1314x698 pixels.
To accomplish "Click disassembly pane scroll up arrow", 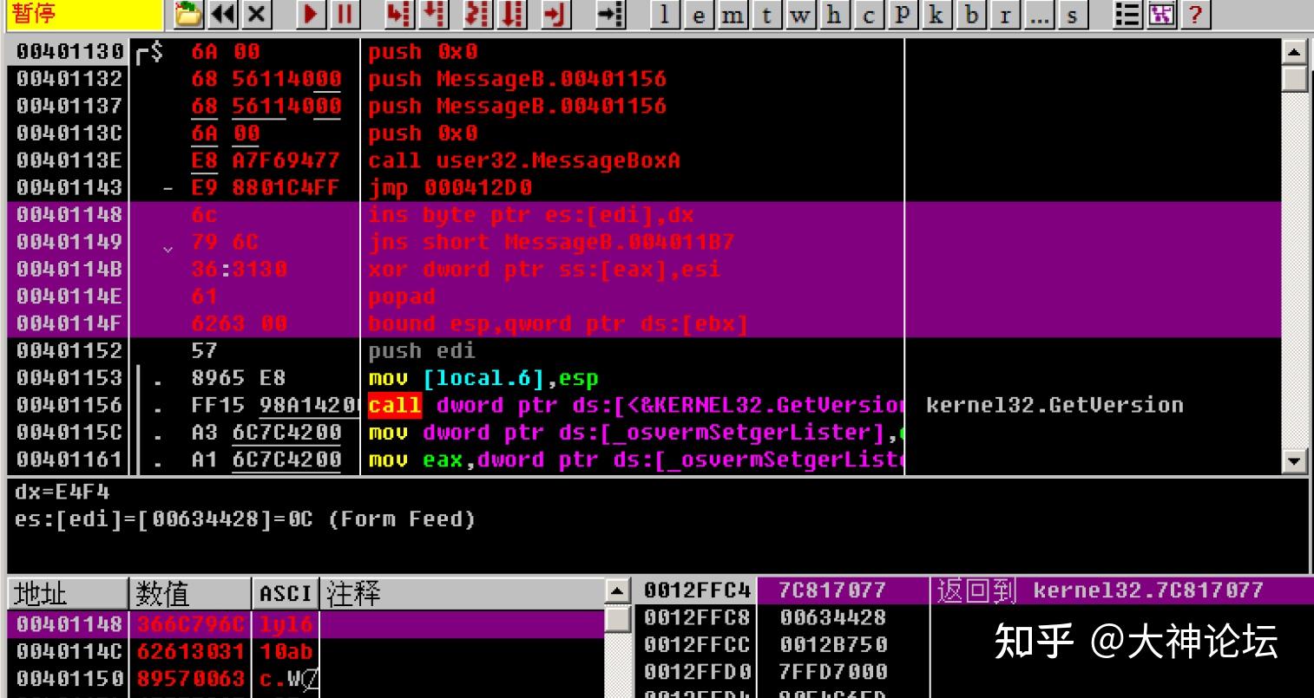I will (x=1294, y=52).
